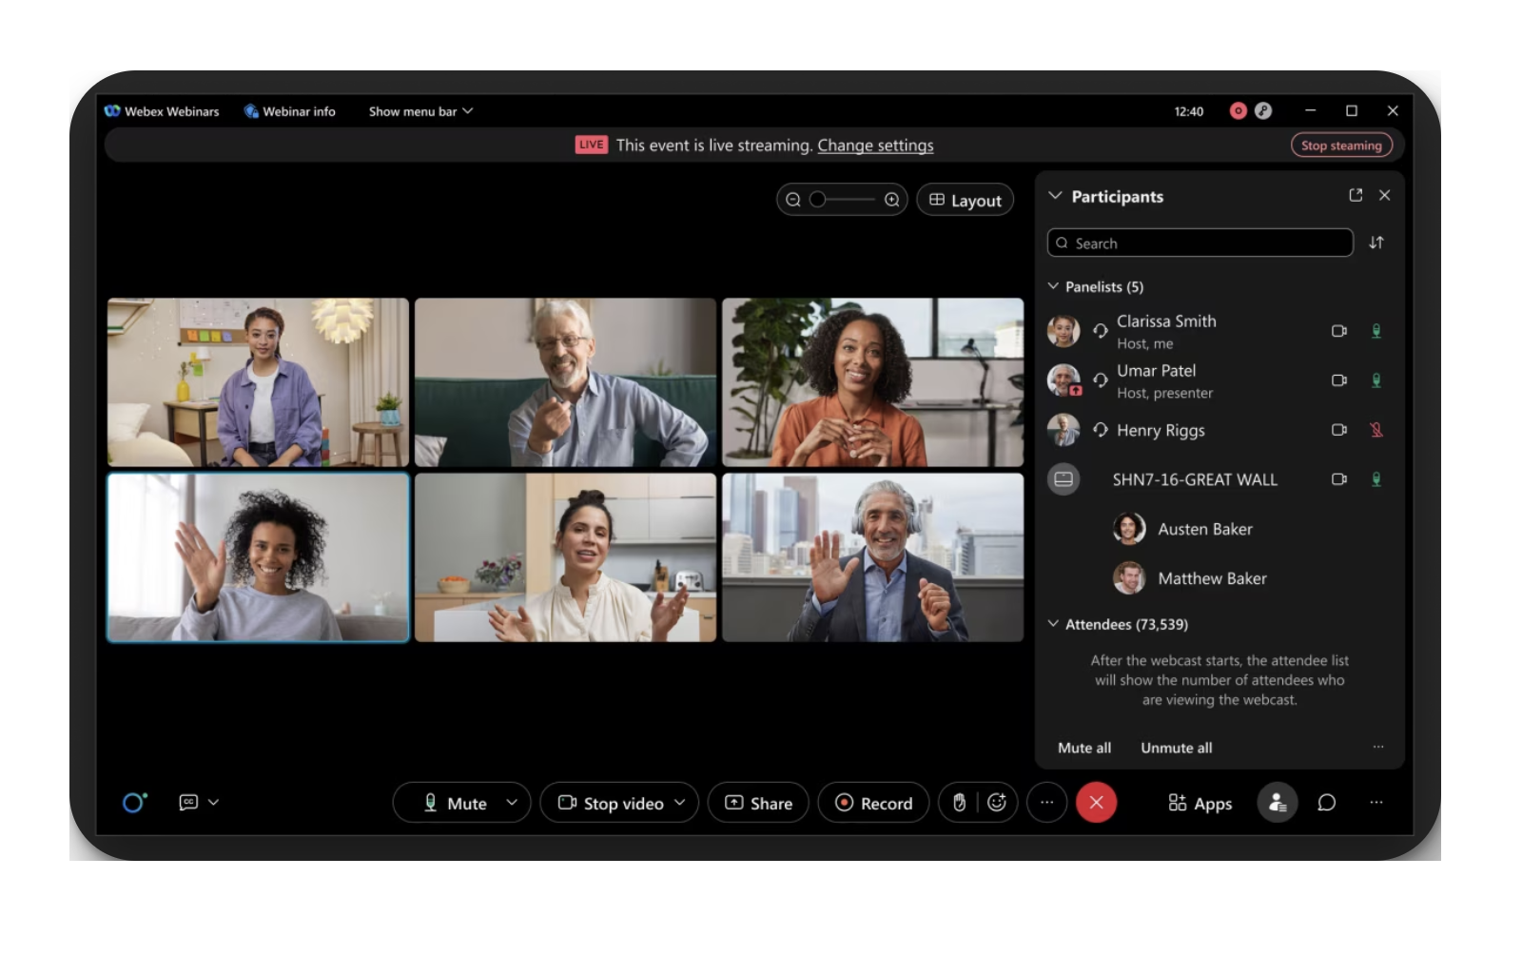Open the Show menu bar dropdown

coord(468,111)
